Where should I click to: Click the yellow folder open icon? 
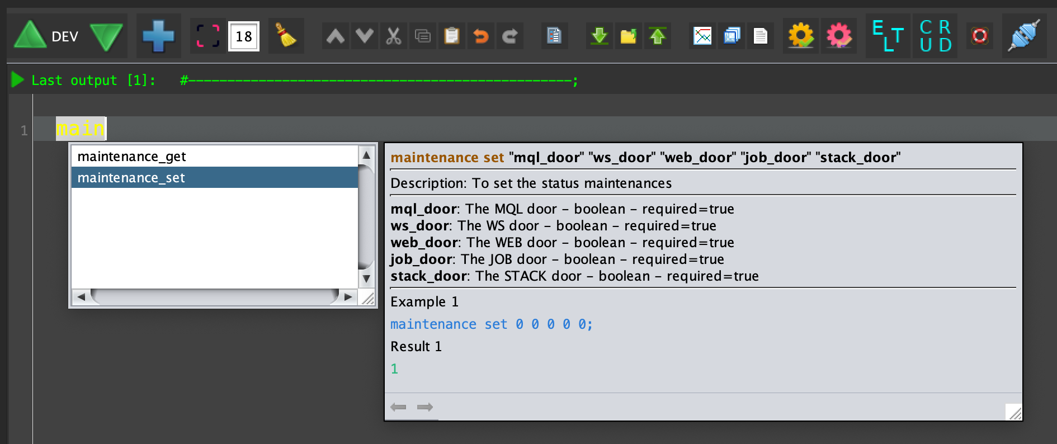click(x=629, y=36)
